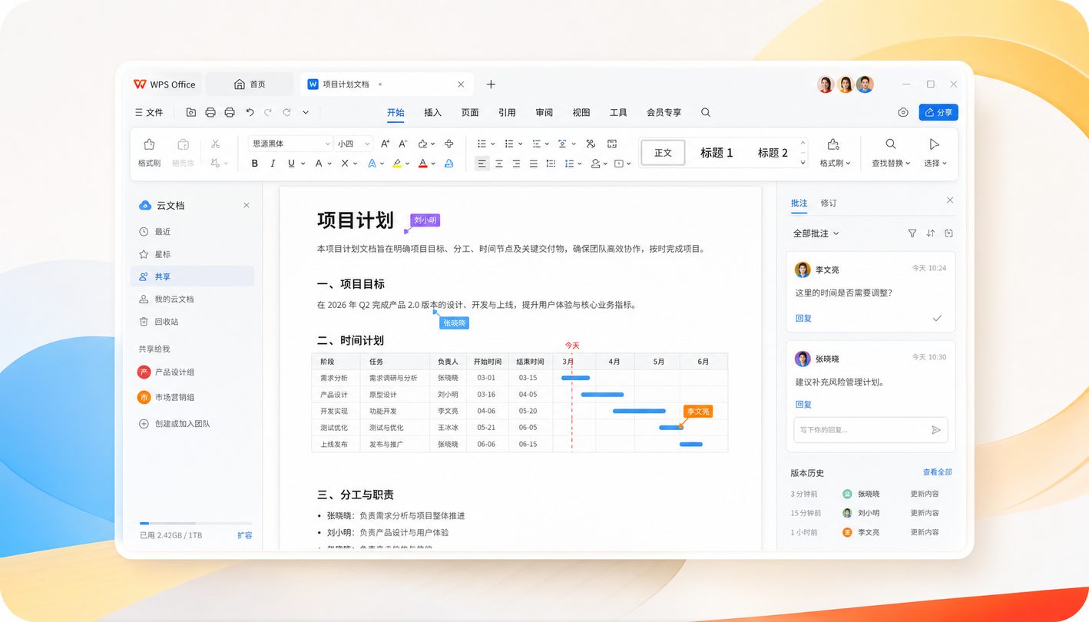Viewport: 1089px width, 622px height.
Task: Click 查看全部 in version history
Action: [x=938, y=472]
